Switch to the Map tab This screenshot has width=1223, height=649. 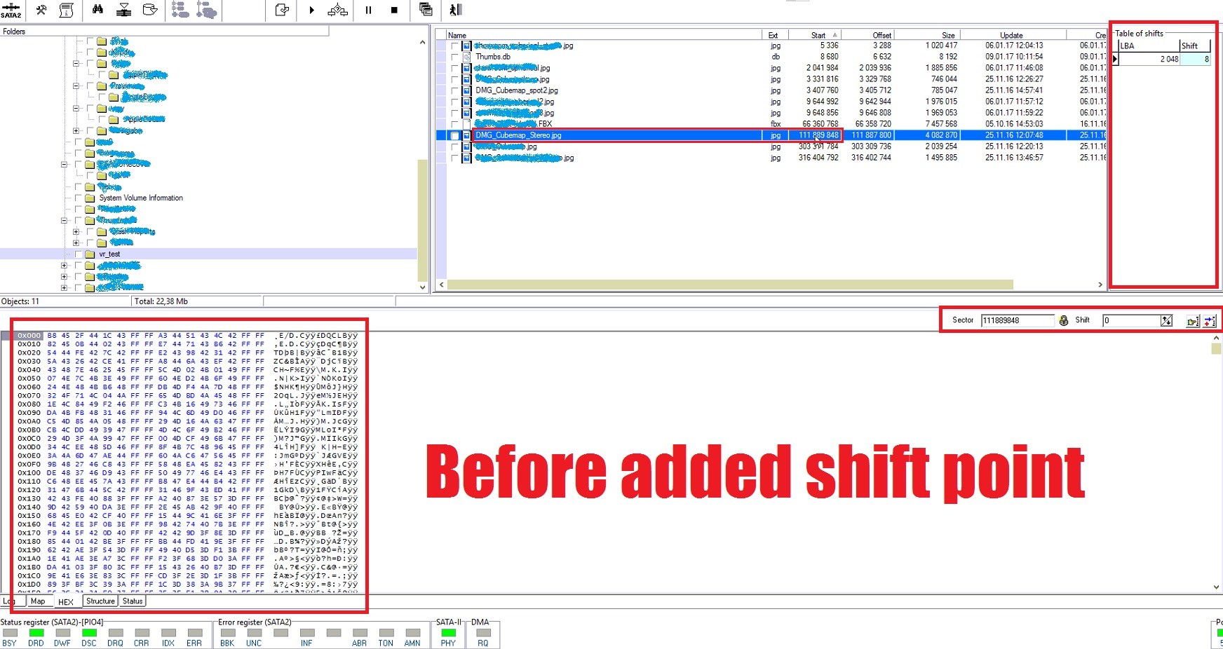click(38, 601)
